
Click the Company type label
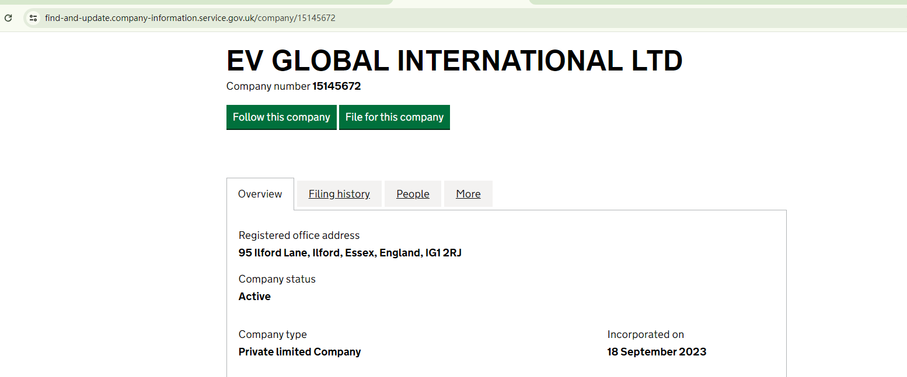[x=273, y=334]
